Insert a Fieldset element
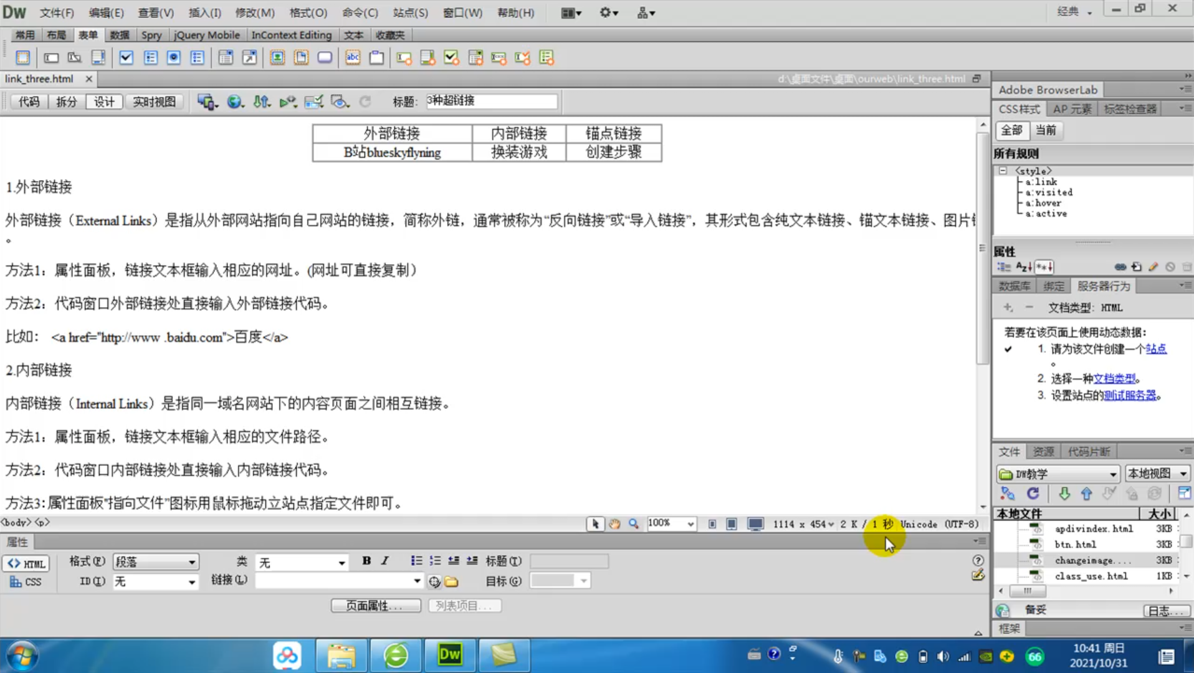 tap(376, 58)
